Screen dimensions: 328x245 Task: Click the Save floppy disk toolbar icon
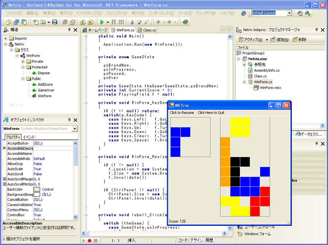(x=55, y=22)
